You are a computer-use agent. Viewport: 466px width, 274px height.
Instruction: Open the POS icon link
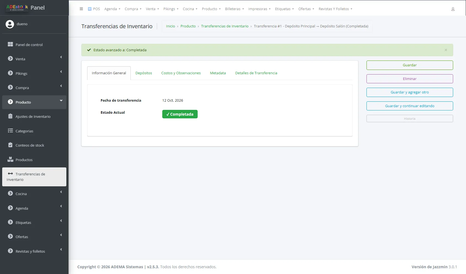coord(94,9)
